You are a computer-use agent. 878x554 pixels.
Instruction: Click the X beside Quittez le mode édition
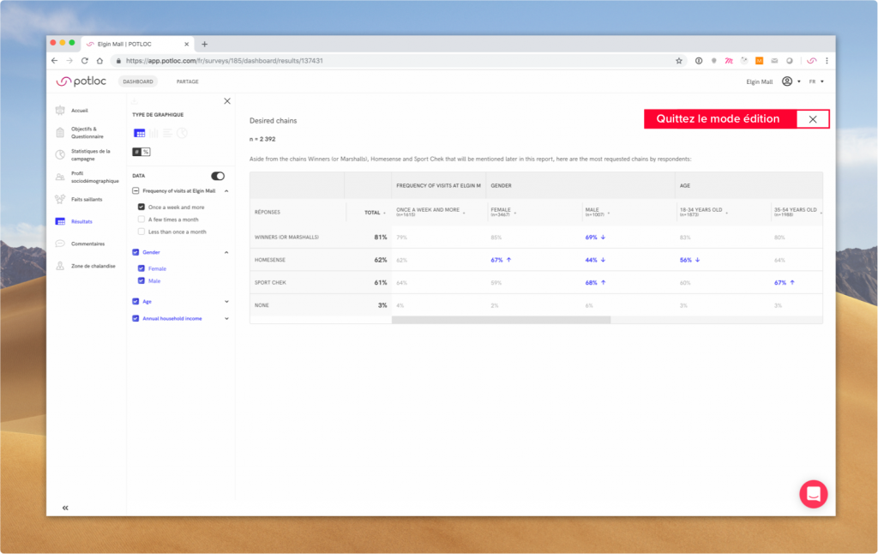(x=813, y=118)
